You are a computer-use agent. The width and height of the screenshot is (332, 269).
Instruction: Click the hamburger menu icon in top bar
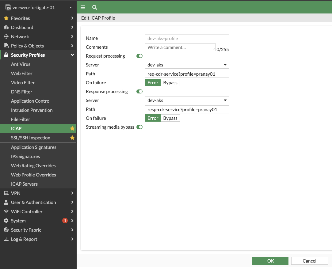pyautogui.click(x=83, y=7)
